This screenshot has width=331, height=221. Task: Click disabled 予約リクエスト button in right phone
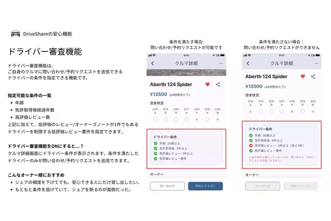click(300, 186)
